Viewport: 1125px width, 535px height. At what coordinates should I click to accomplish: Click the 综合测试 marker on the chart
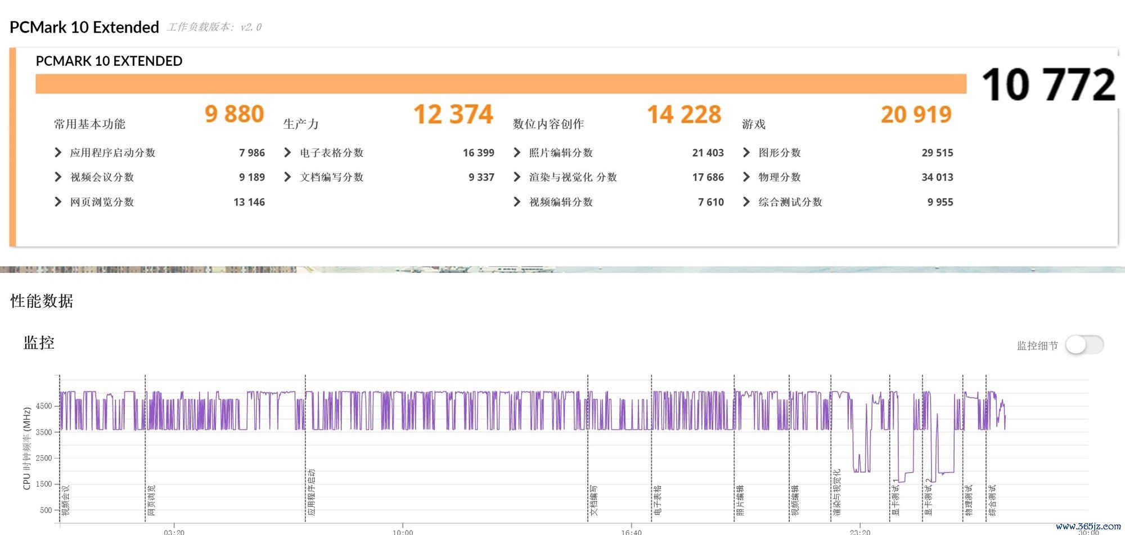(x=992, y=501)
